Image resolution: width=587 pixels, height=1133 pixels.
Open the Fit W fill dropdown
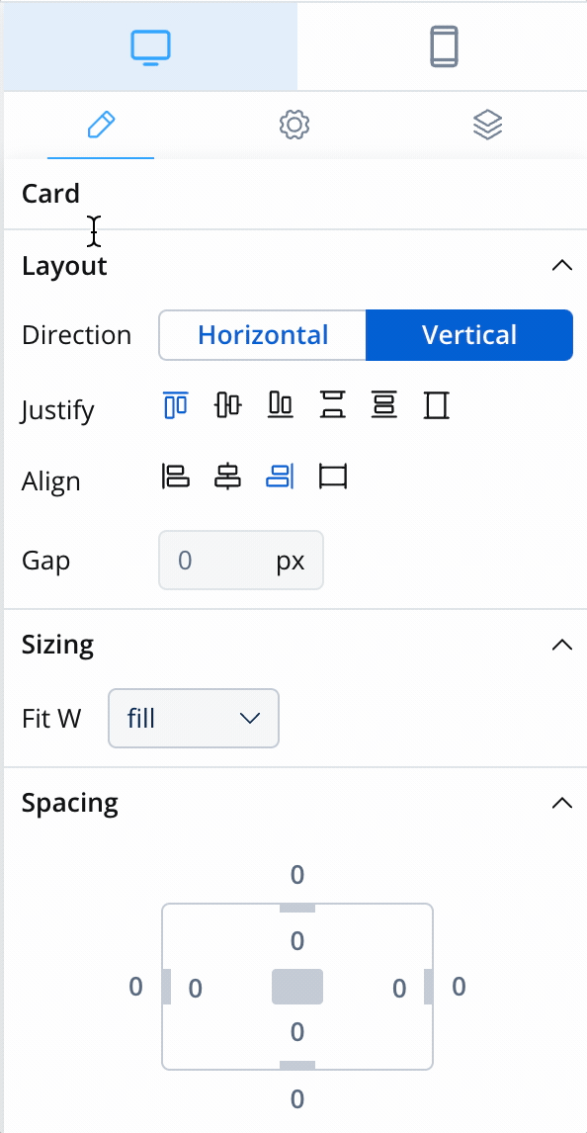pyautogui.click(x=194, y=718)
